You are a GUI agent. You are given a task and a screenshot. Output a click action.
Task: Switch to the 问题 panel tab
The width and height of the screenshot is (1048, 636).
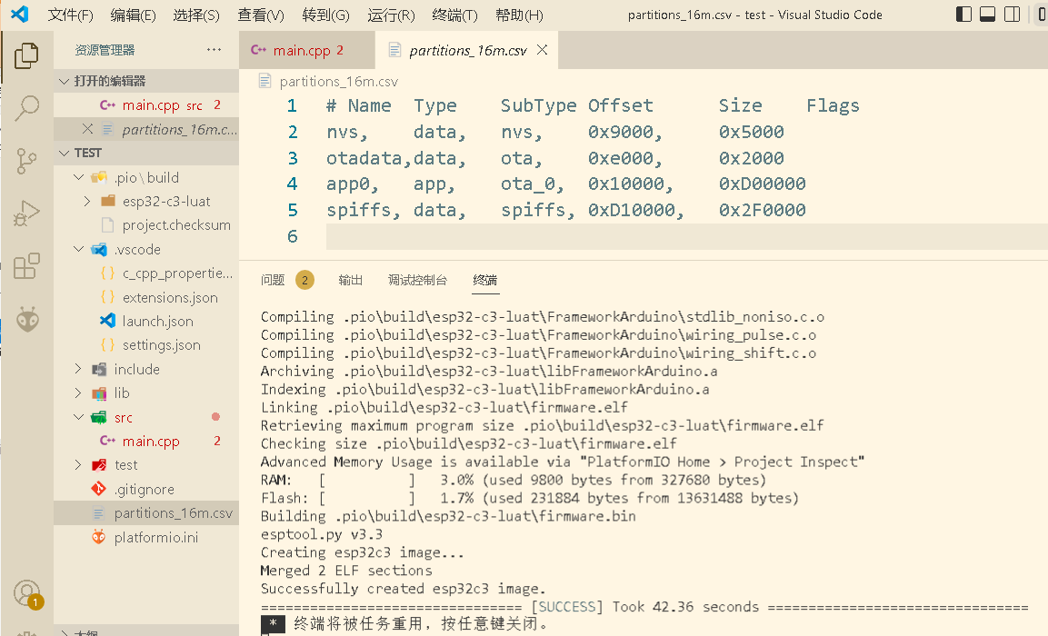(273, 280)
